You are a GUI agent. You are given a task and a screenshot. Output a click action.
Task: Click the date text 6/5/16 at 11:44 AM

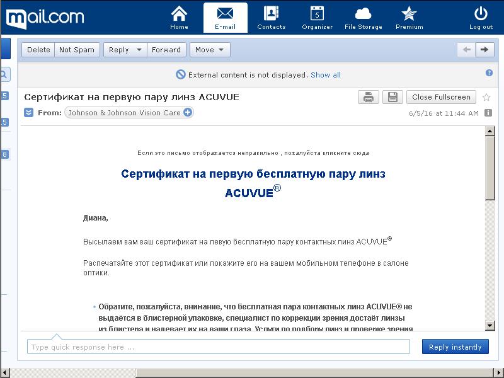(444, 113)
